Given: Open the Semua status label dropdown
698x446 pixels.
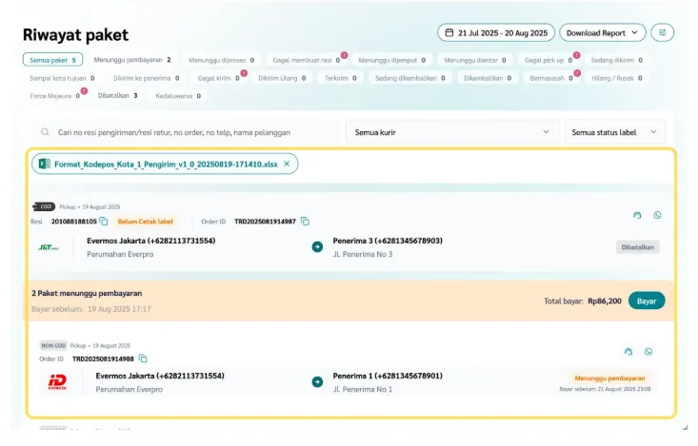Looking at the screenshot, I should [614, 132].
